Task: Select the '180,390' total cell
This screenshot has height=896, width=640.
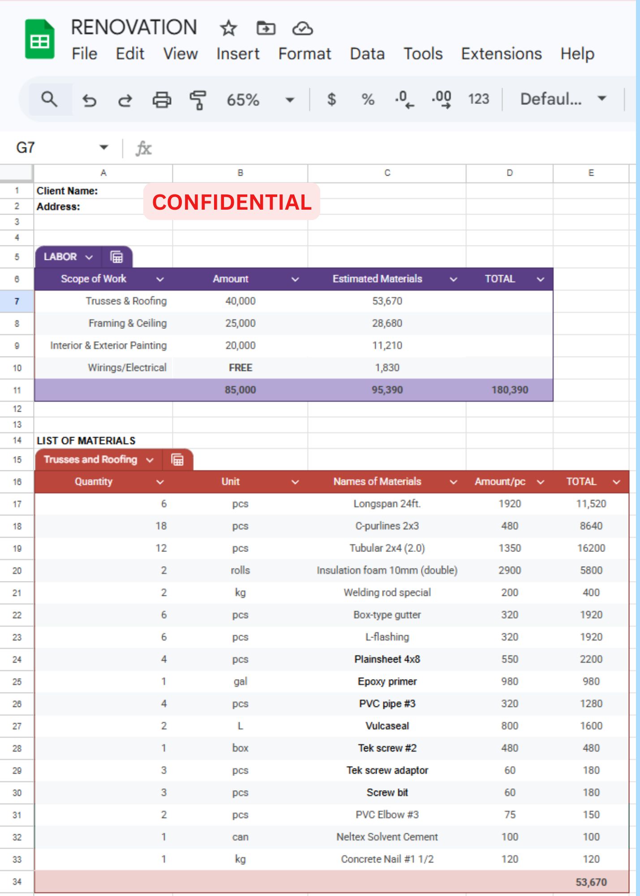Action: point(510,390)
